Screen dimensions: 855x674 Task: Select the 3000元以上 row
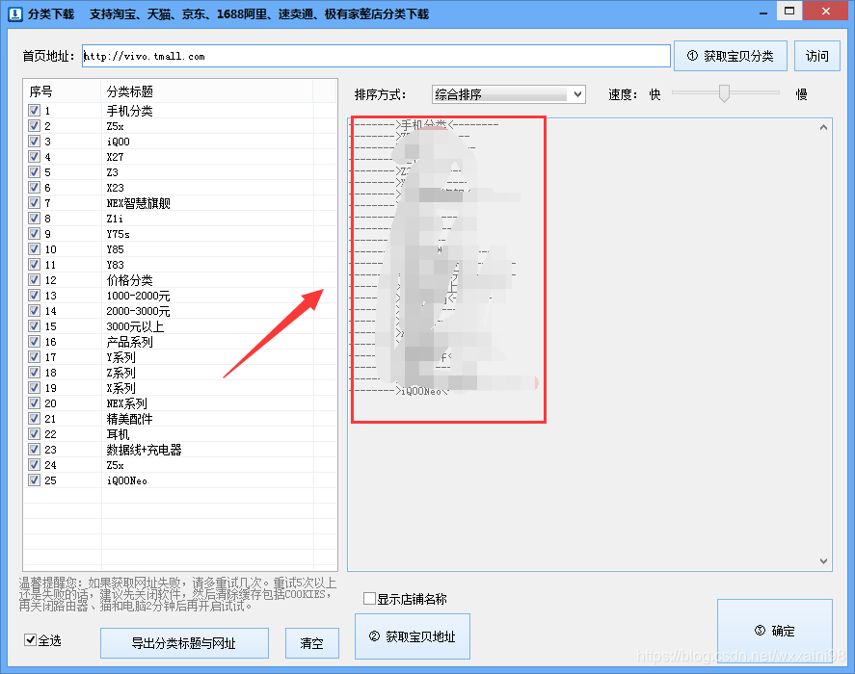pos(180,326)
